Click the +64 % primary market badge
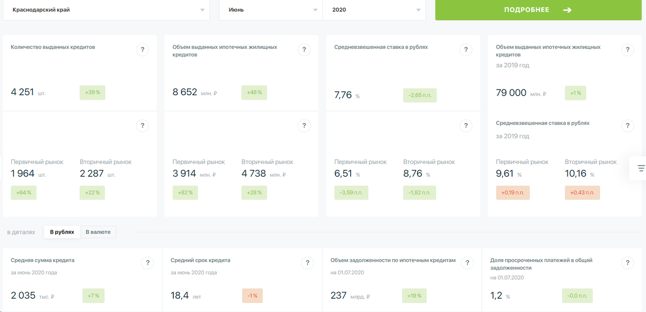The width and height of the screenshot is (646, 312). pos(24,193)
